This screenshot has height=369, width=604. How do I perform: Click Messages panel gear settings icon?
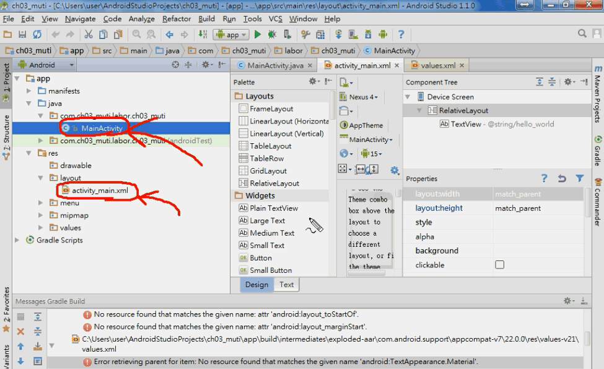click(x=569, y=301)
